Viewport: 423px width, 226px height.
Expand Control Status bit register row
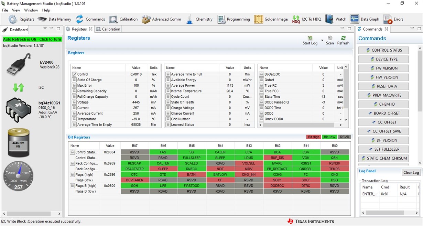[72, 152]
